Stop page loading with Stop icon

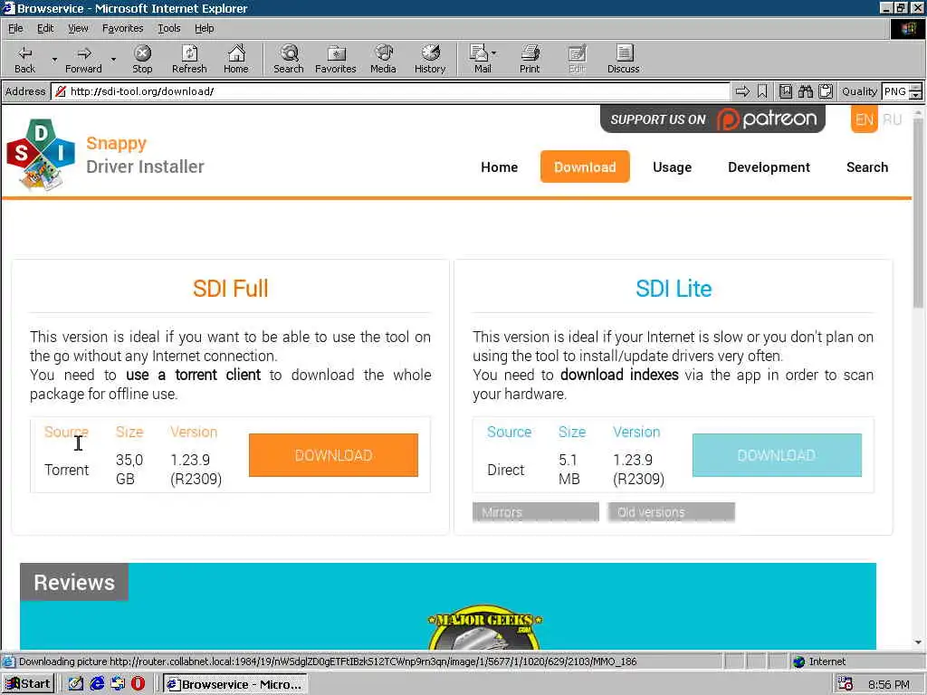tap(142, 59)
